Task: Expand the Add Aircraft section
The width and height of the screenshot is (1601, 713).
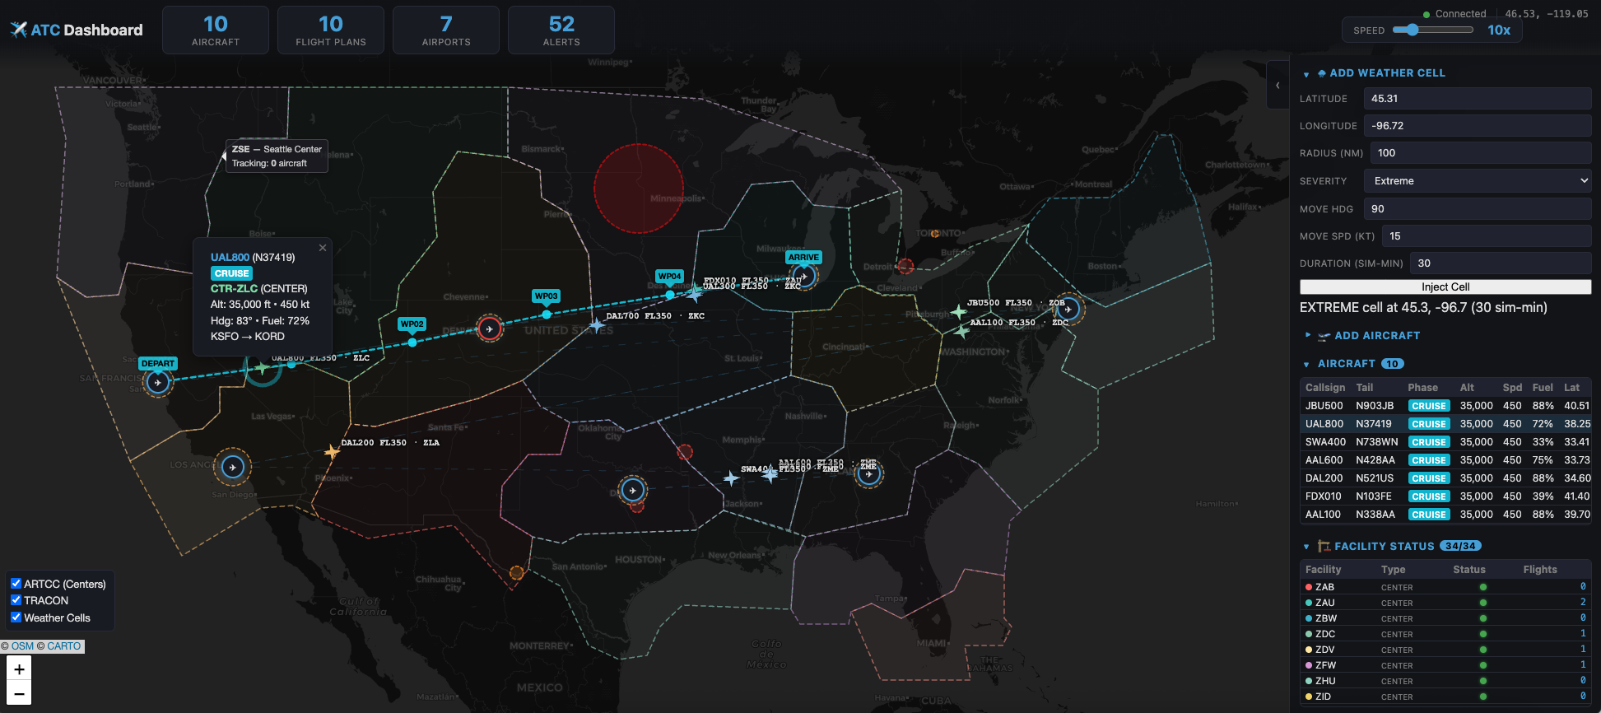Action: [x=1307, y=335]
